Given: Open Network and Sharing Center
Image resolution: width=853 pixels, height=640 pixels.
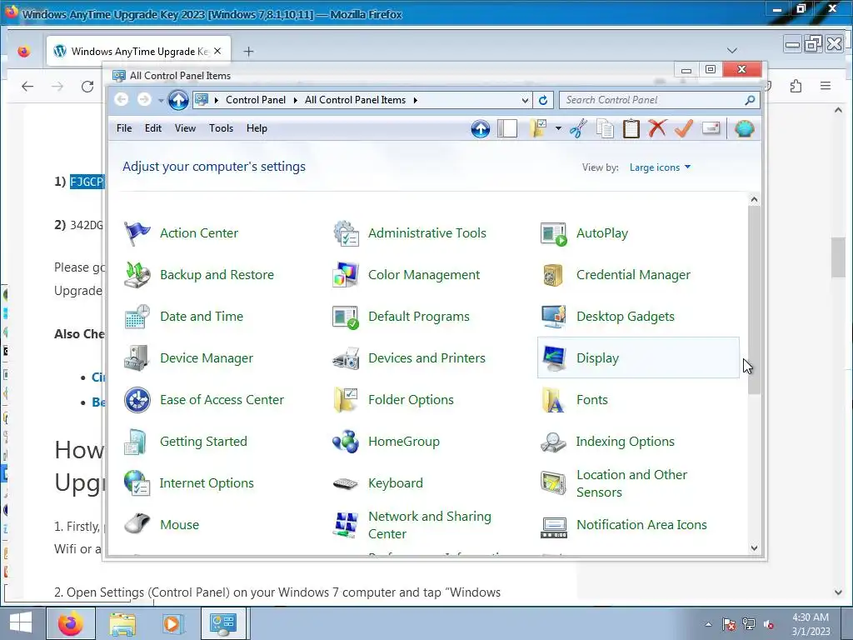Looking at the screenshot, I should [412, 525].
